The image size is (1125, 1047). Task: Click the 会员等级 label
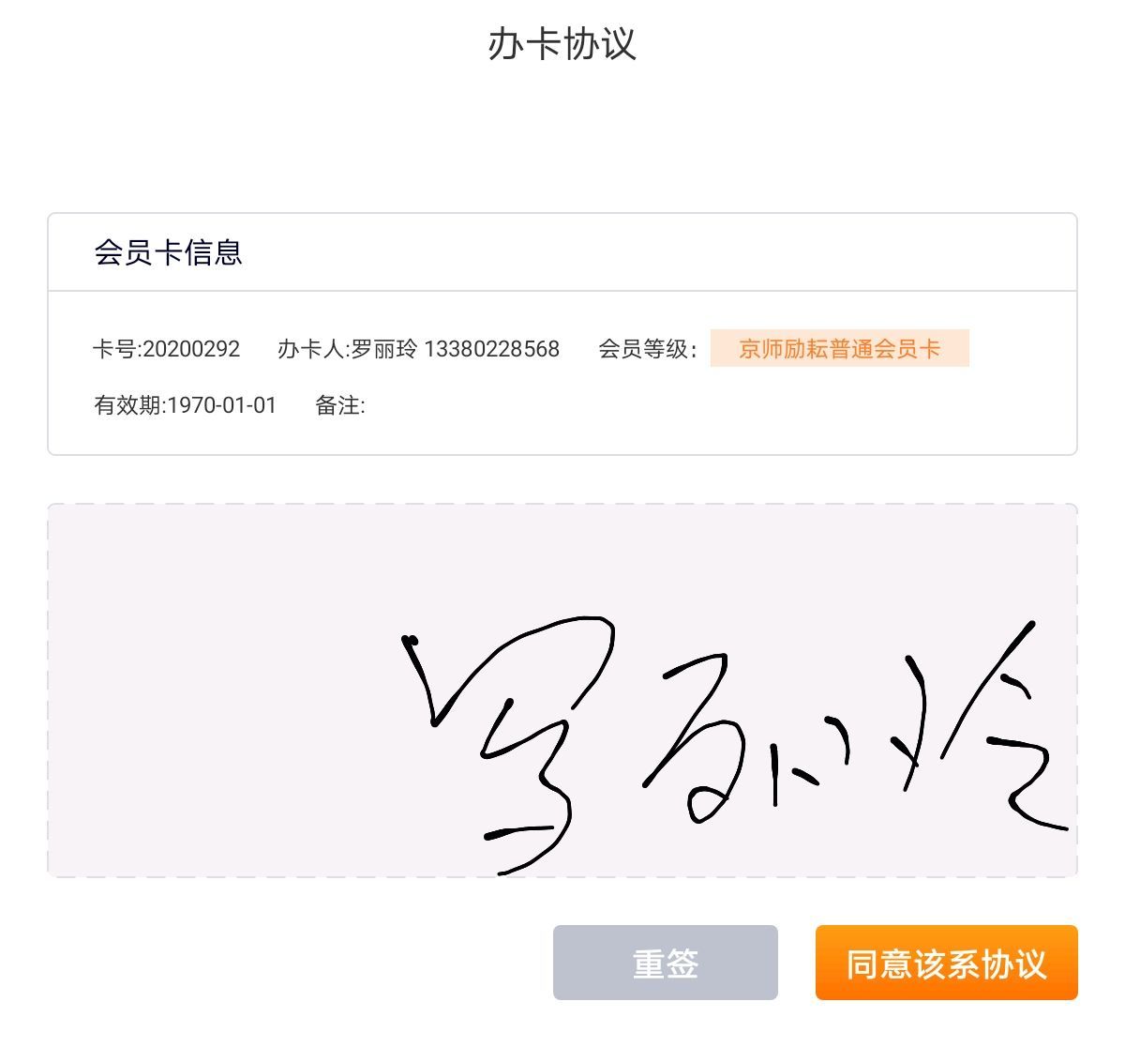(648, 349)
